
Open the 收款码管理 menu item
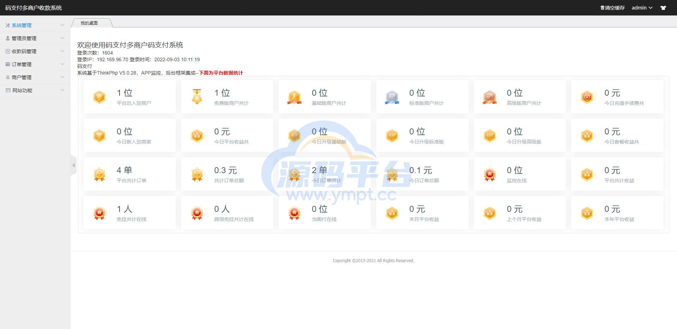pos(35,51)
